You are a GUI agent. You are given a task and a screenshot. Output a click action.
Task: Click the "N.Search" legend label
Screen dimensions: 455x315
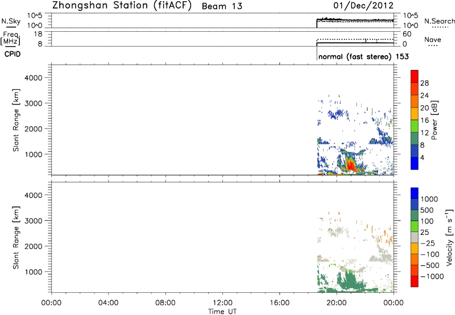tap(440, 21)
